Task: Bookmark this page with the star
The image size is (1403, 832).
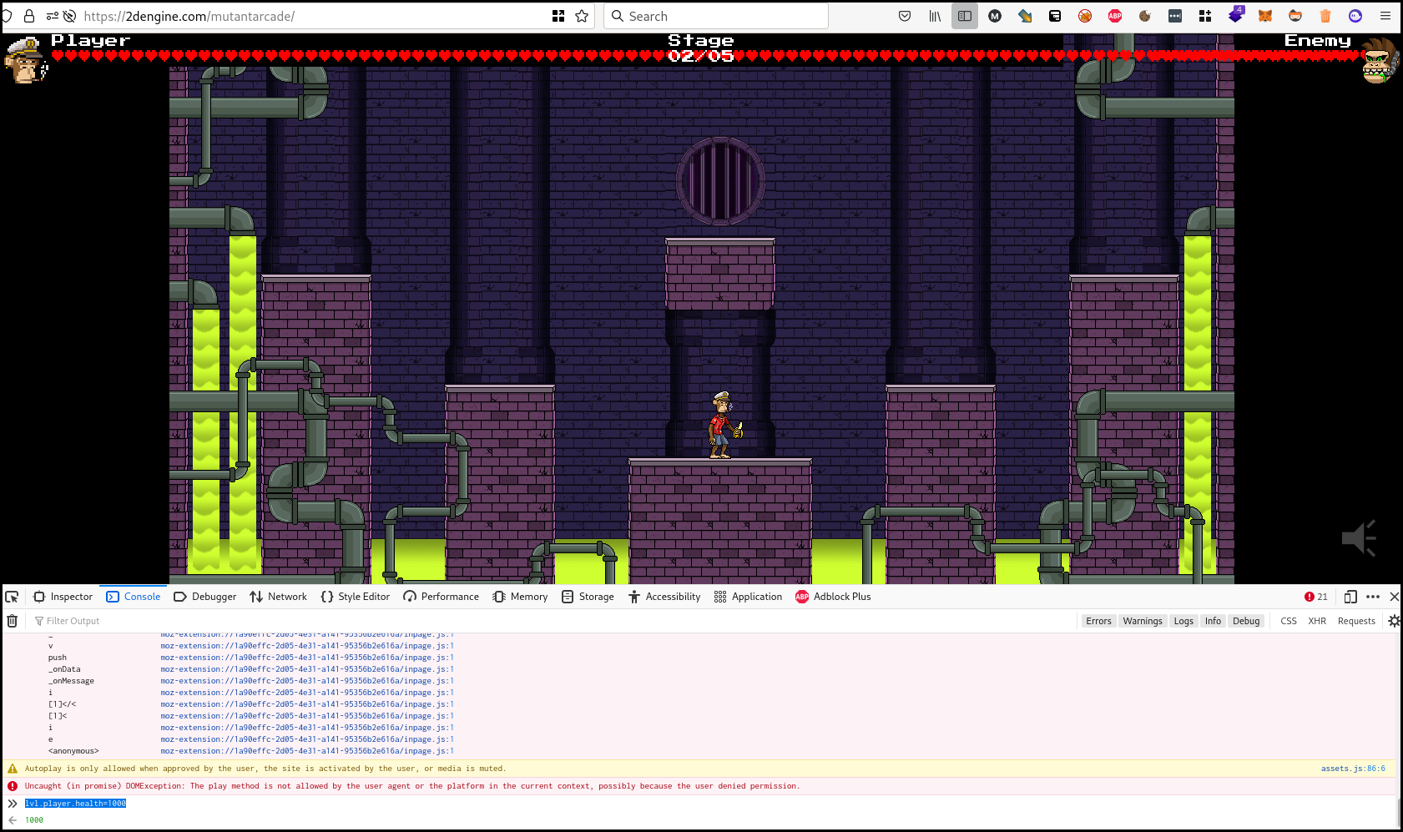Action: coord(582,16)
